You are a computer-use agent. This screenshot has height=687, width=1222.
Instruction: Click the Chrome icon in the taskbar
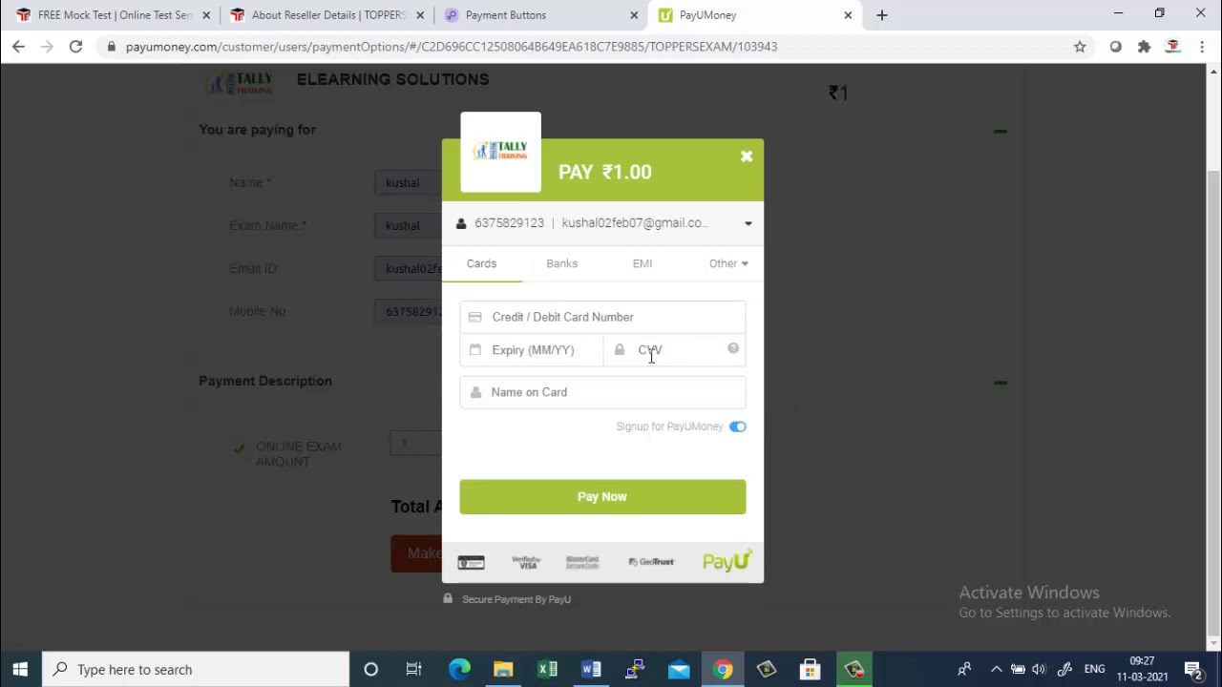(723, 670)
